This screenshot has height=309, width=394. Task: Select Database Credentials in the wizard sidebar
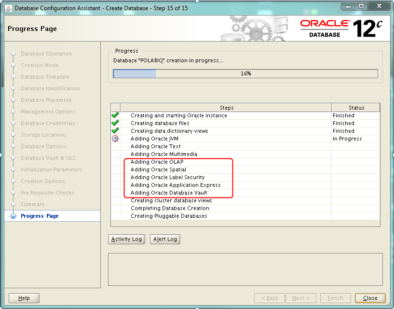point(48,123)
